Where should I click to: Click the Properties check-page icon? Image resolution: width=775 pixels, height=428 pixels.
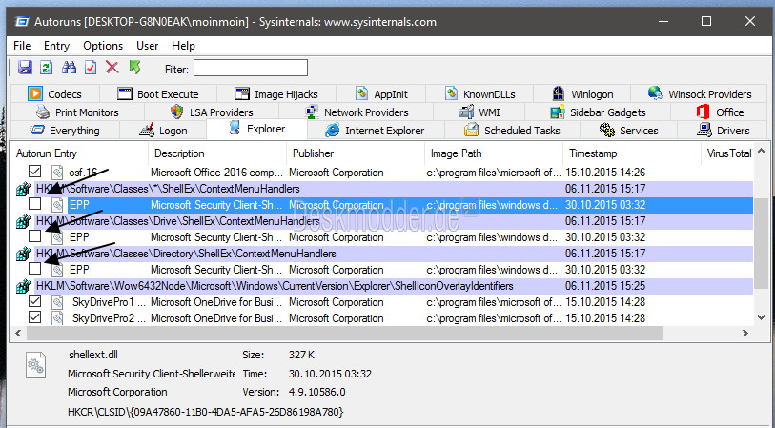tap(91, 68)
